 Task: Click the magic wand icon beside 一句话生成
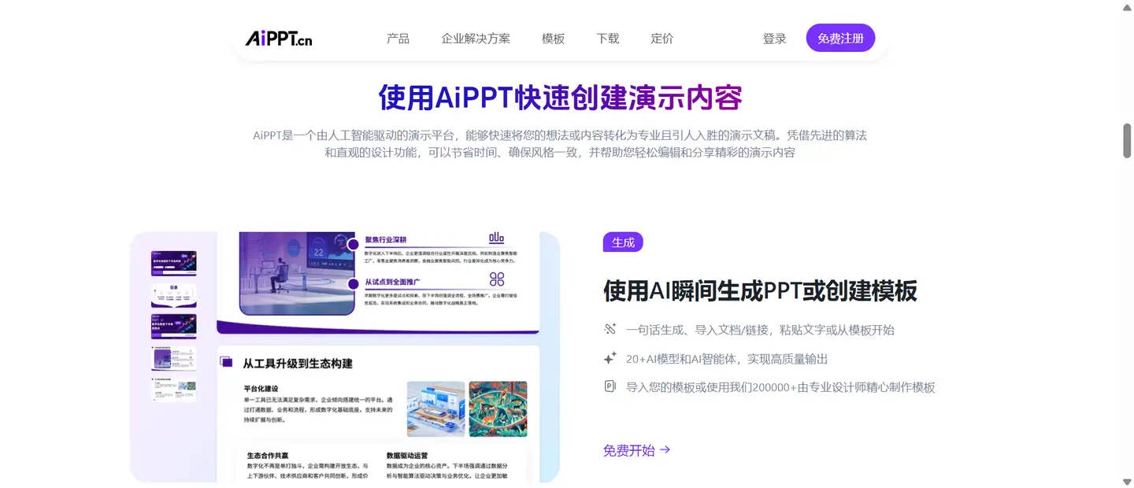tap(610, 329)
